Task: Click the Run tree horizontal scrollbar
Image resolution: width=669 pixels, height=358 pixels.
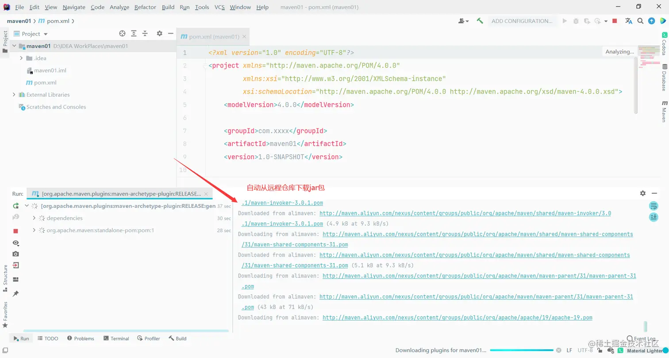Action: 125,331
